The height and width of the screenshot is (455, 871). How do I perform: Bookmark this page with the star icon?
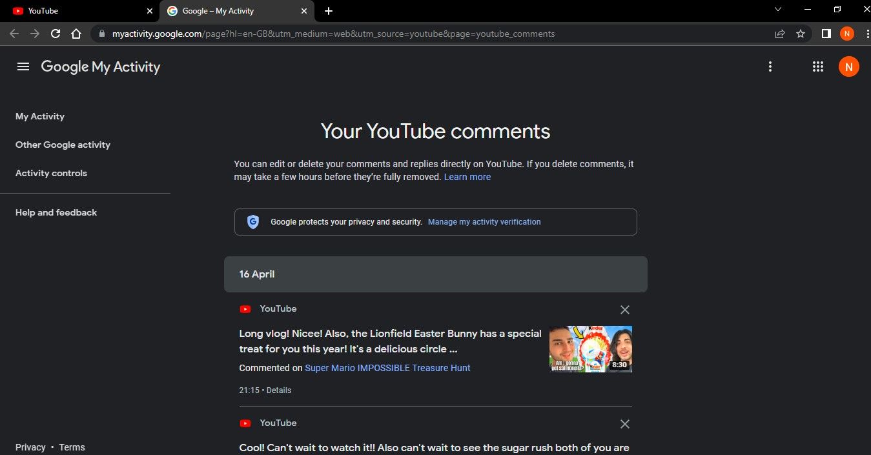[801, 34]
